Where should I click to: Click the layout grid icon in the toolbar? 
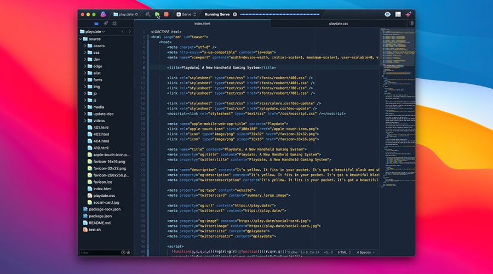[398, 14]
